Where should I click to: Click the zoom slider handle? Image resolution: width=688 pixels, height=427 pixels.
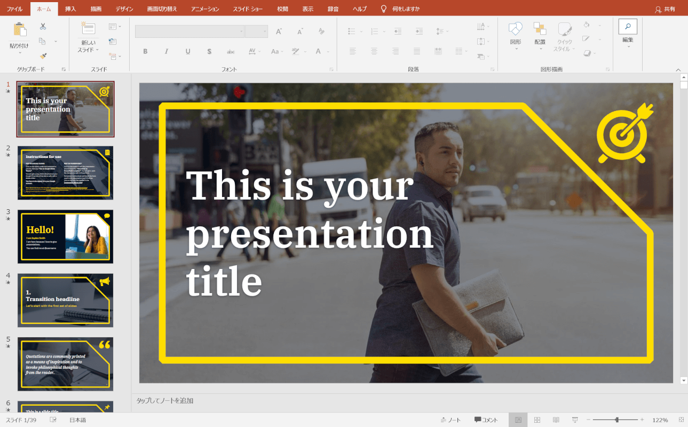[617, 420]
